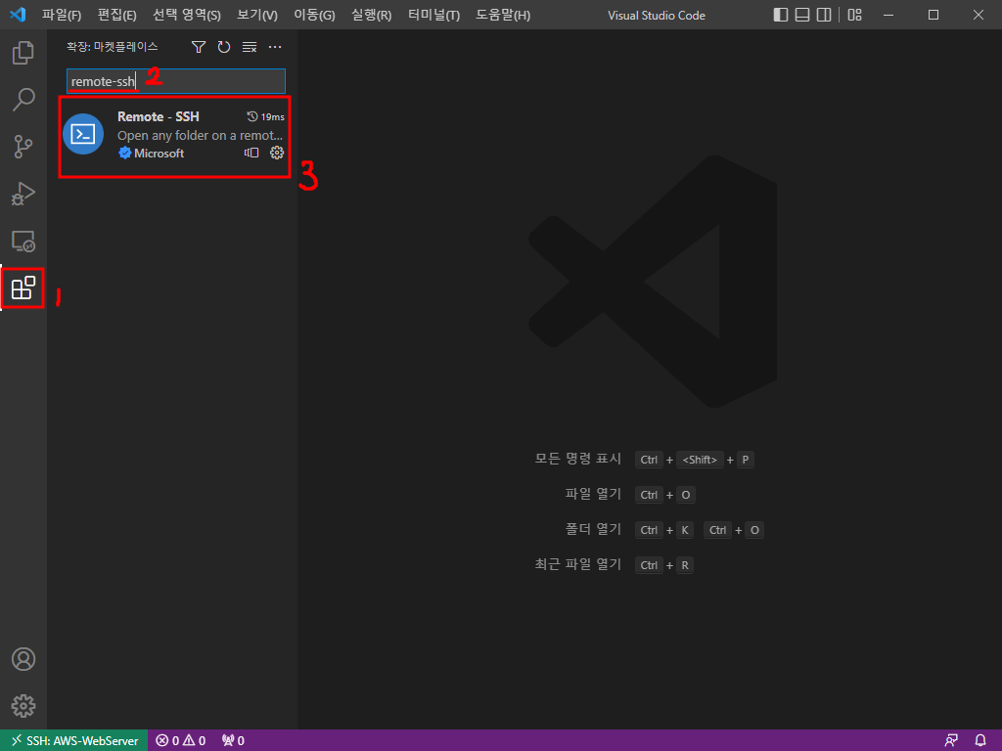Viewport: 1002px width, 751px height.
Task: Open the 파일(F) menu
Action: (x=62, y=15)
